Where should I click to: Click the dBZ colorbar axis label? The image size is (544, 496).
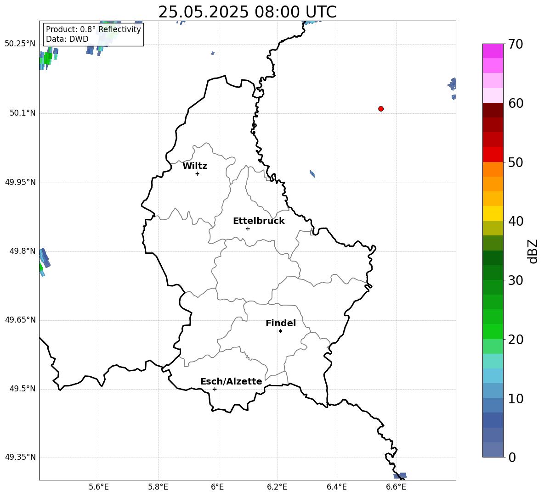tap(533, 251)
